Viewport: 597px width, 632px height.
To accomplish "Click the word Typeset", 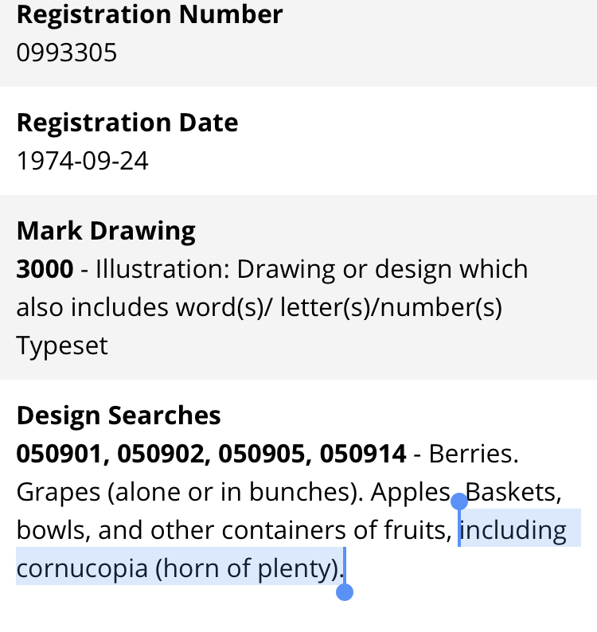I will pos(62,345).
